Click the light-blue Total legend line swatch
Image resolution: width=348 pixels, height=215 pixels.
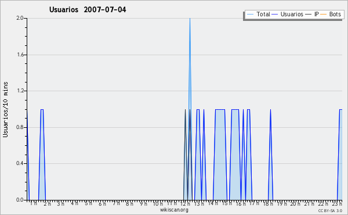250,15
